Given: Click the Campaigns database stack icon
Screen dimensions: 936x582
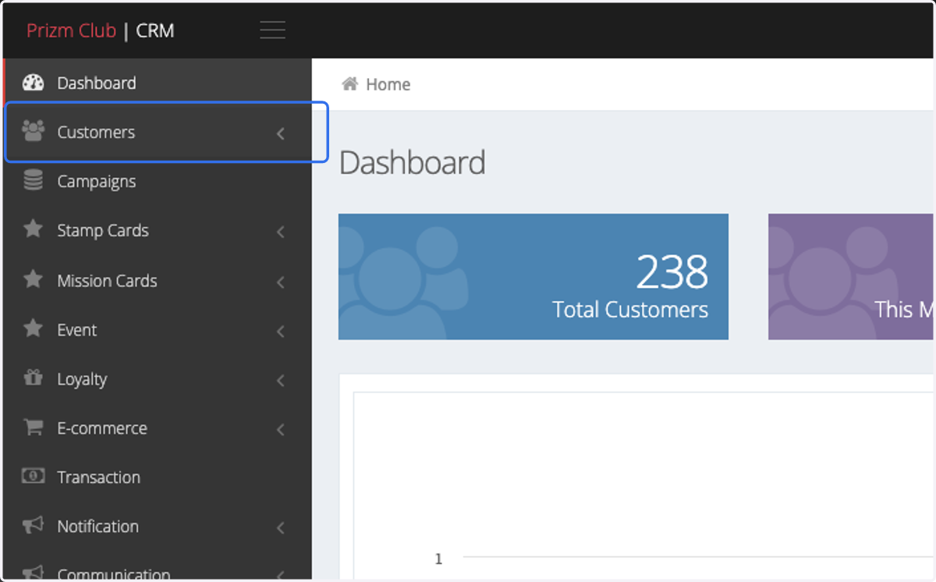Looking at the screenshot, I should pos(33,180).
